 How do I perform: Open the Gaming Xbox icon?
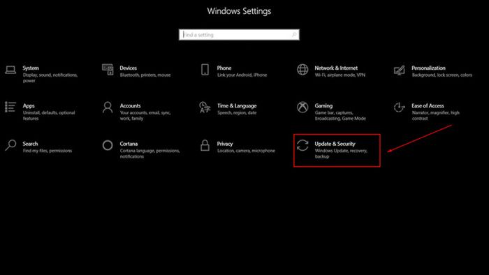[302, 107]
